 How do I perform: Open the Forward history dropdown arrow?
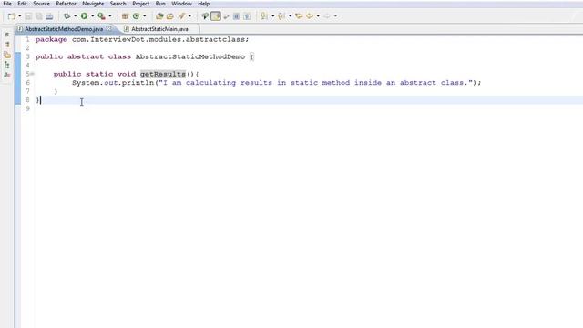[x=335, y=16]
